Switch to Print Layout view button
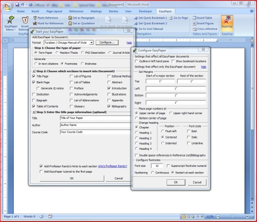 coord(184,217)
